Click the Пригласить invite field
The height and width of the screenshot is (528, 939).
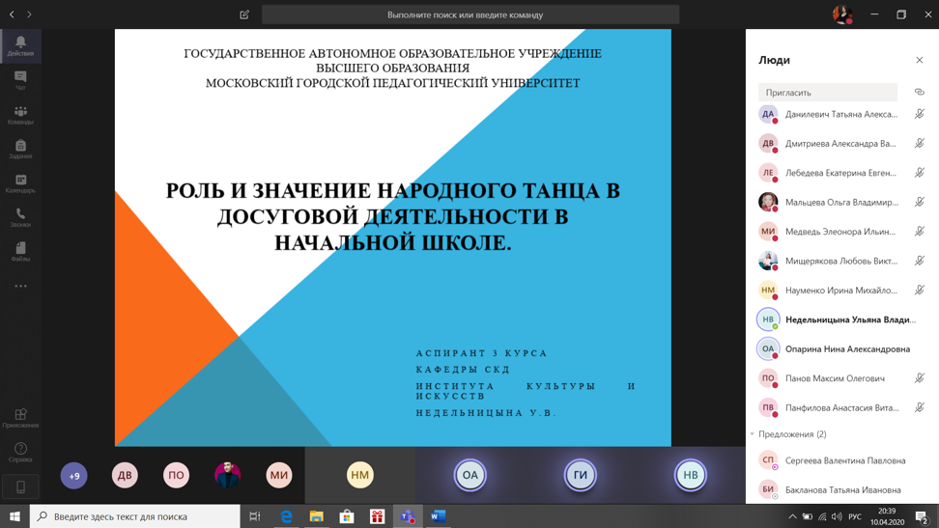tap(828, 93)
